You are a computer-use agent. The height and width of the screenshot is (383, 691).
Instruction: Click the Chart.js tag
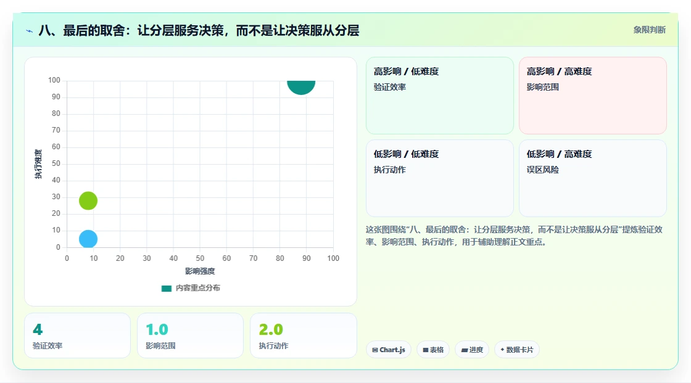(389, 350)
